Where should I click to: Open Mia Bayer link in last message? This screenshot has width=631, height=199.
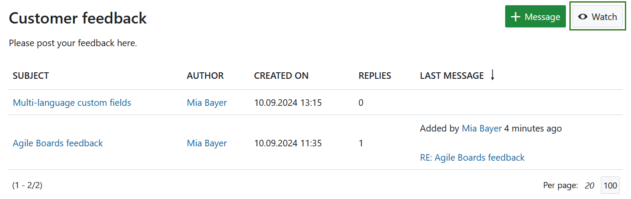pyautogui.click(x=482, y=128)
